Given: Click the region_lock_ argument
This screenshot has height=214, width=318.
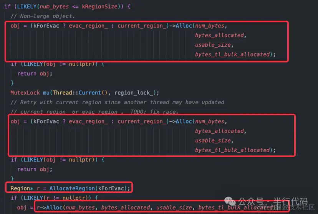Looking at the screenshot, I should tap(134, 93).
